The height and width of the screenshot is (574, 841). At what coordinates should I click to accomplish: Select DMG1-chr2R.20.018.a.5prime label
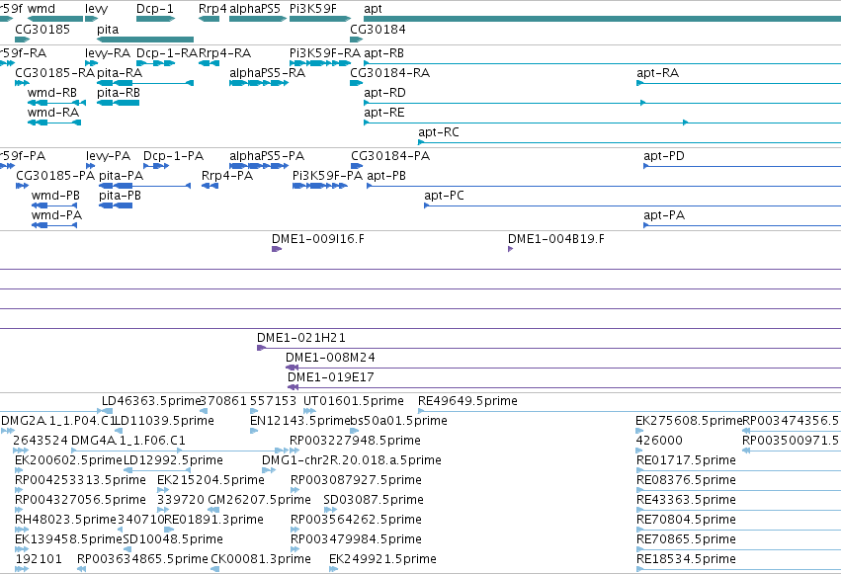(x=352, y=460)
